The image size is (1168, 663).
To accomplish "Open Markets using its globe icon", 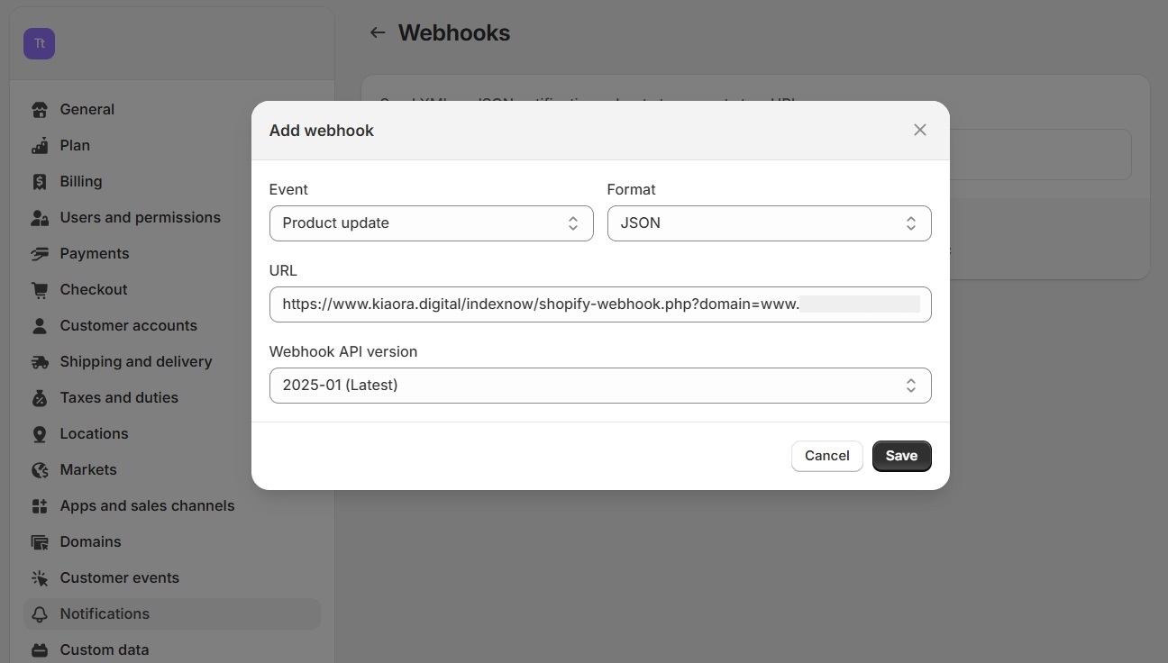I will [40, 469].
